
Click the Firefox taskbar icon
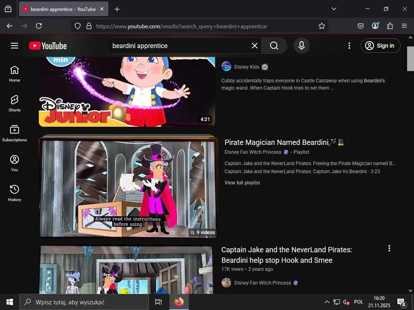coord(179,302)
